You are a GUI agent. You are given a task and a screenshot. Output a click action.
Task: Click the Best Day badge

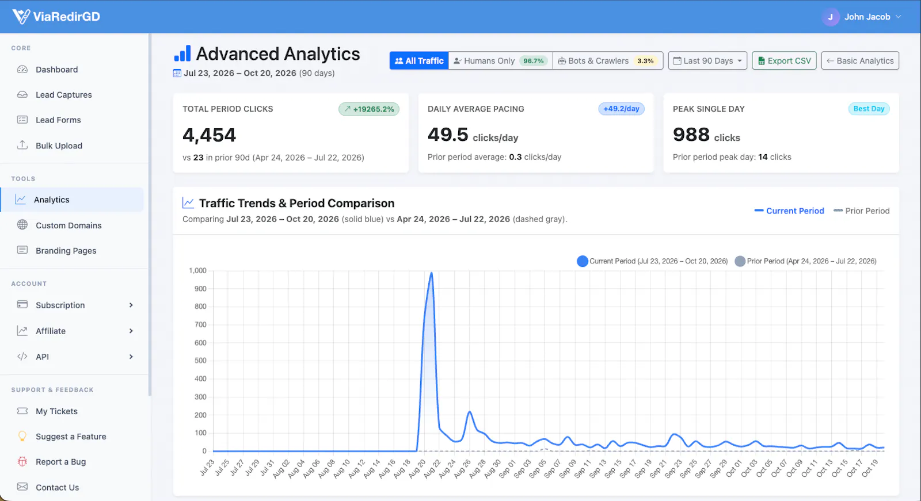pyautogui.click(x=869, y=109)
